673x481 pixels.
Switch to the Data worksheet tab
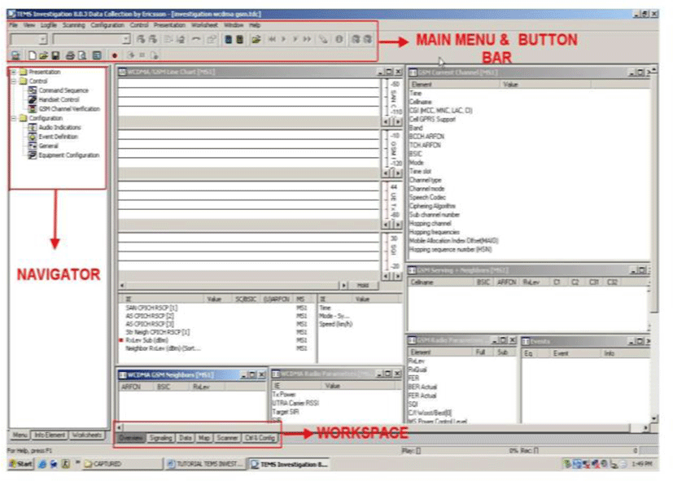(186, 438)
